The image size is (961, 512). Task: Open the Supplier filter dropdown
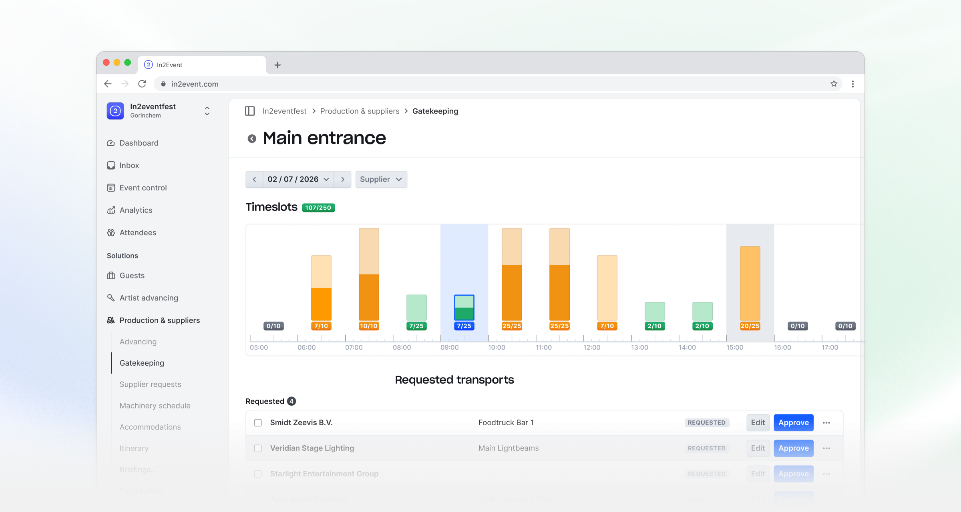click(381, 180)
